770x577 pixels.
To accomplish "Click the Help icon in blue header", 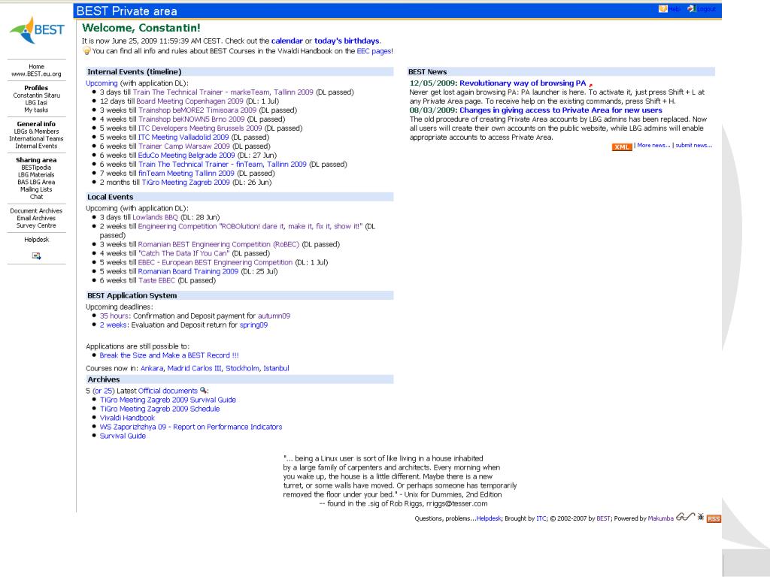I will click(663, 9).
